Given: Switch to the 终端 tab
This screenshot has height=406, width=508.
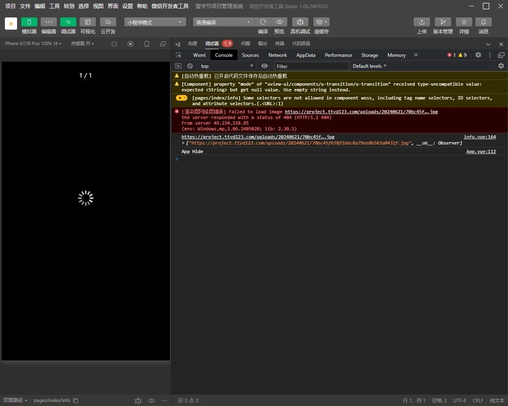Looking at the screenshot, I should 280,43.
